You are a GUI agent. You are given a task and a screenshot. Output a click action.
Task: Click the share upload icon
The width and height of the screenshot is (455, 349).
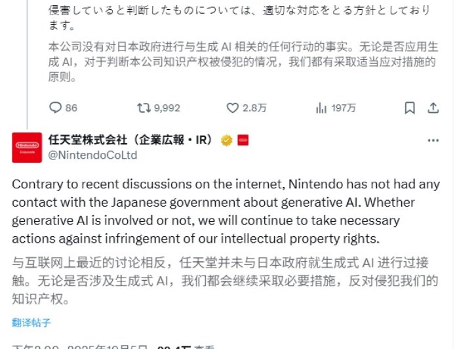coord(433,108)
